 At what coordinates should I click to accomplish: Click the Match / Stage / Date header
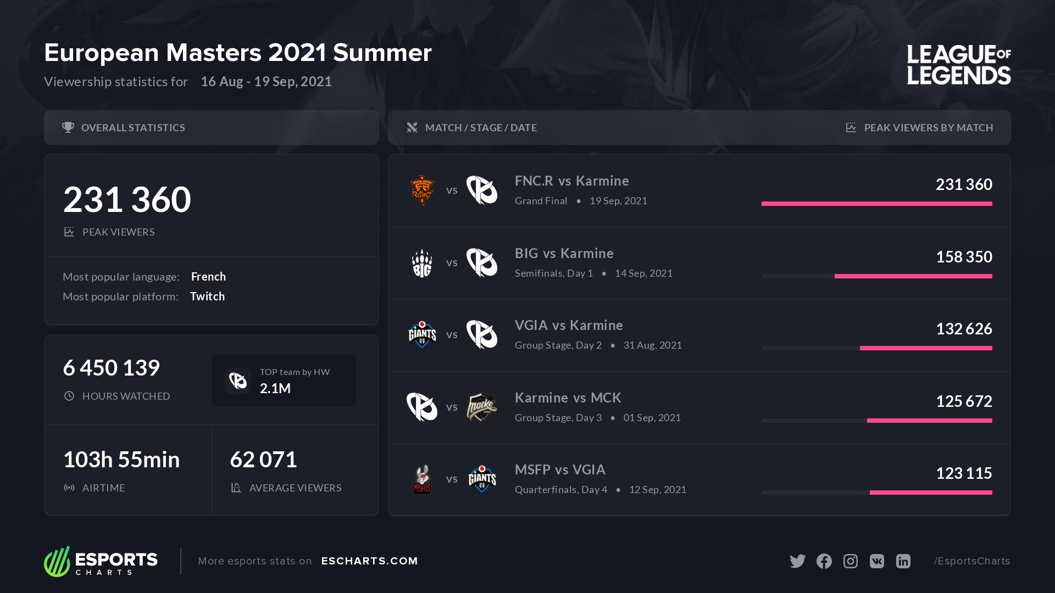coord(481,127)
